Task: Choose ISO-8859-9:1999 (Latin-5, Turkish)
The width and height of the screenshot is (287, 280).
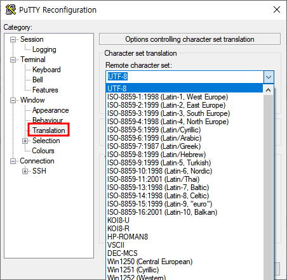Action: (184, 163)
